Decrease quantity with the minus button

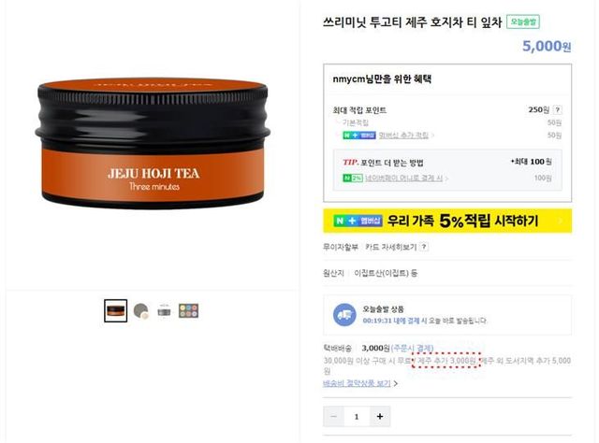coord(333,416)
